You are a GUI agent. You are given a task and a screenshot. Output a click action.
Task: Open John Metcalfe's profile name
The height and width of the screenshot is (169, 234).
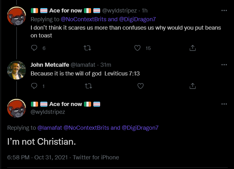click(50, 65)
